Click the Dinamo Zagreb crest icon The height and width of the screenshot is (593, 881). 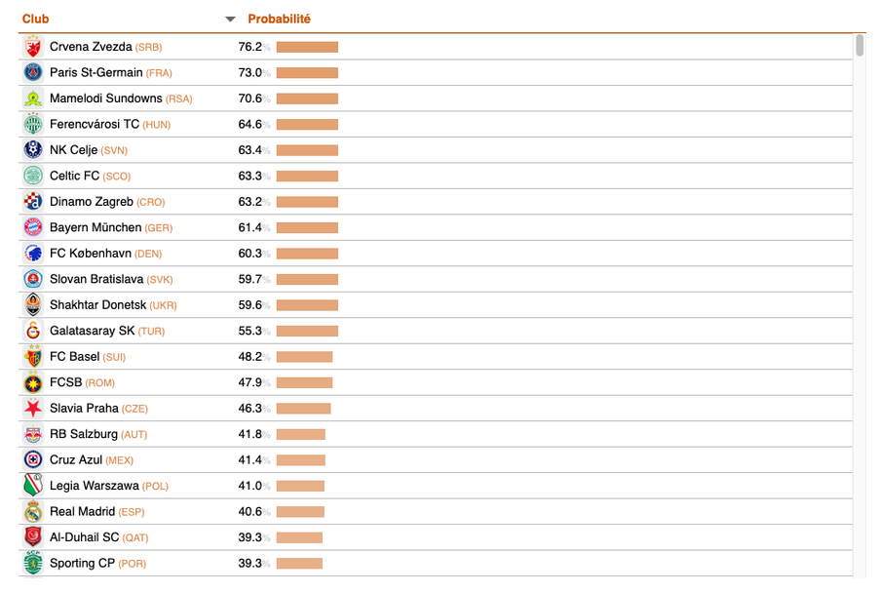click(x=33, y=202)
